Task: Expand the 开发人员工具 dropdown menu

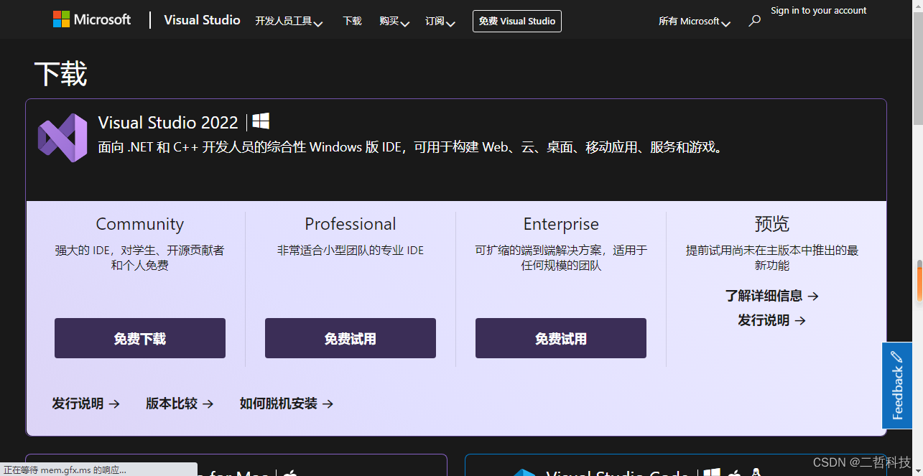Action: coord(289,22)
